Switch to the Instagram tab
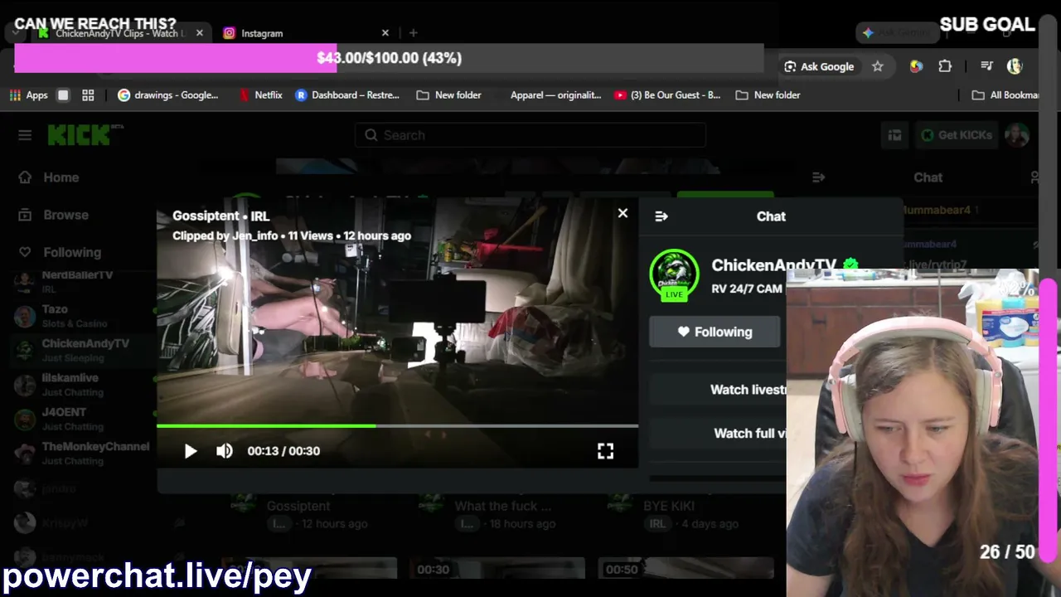This screenshot has height=597, width=1061. pyautogui.click(x=262, y=33)
